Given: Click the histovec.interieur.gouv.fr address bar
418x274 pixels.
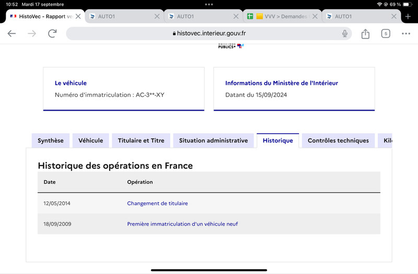Looking at the screenshot, I should 209,33.
